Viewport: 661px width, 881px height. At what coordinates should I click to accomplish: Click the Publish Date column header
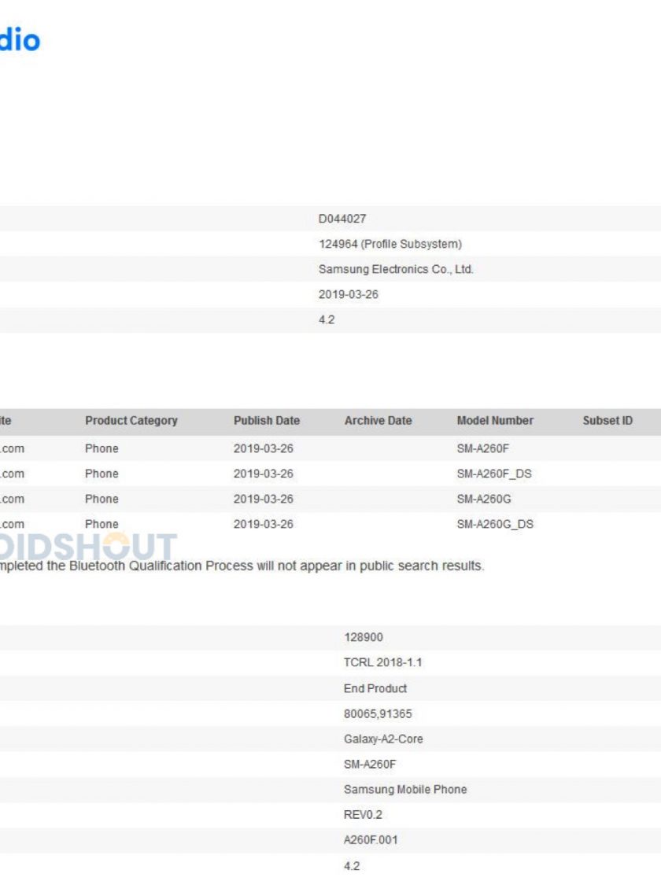(266, 421)
